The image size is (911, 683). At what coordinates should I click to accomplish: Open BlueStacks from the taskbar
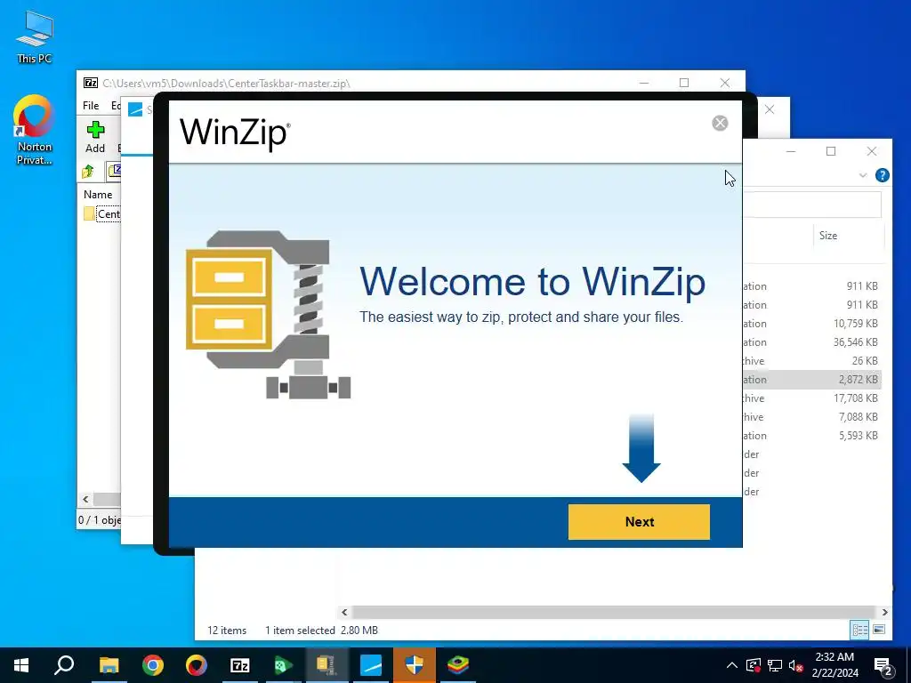pos(458,665)
